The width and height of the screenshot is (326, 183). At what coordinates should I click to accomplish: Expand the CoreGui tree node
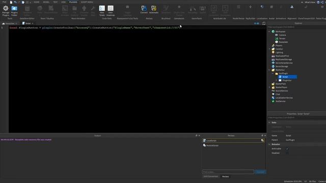(x=269, y=49)
